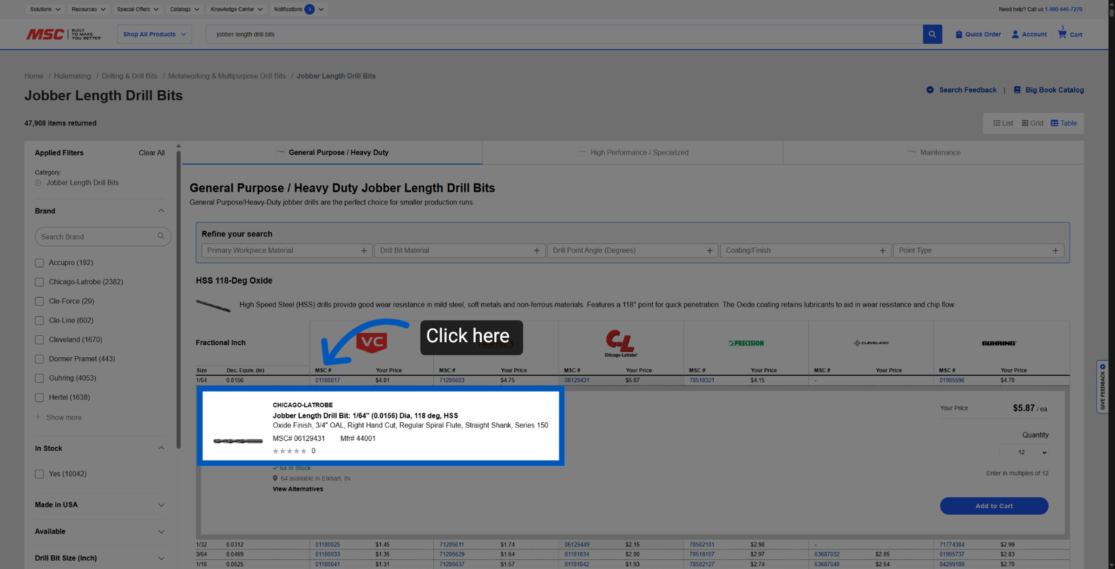Click the Search Brand input field
The height and width of the screenshot is (569, 1115).
[103, 236]
